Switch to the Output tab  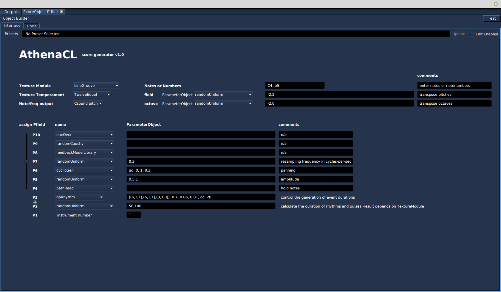11,12
